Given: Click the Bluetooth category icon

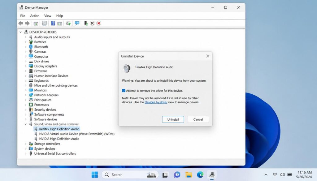Looking at the screenshot, I should [x=31, y=47].
